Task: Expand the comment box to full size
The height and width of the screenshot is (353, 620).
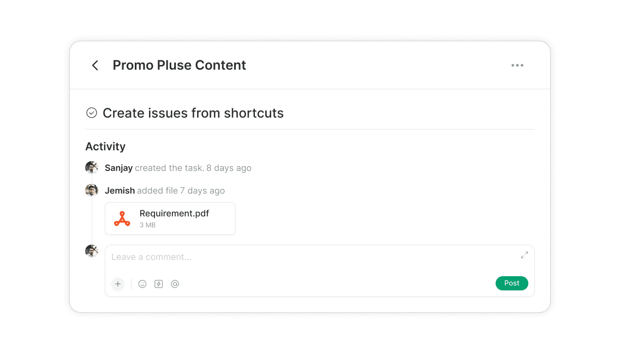Action: (x=524, y=254)
